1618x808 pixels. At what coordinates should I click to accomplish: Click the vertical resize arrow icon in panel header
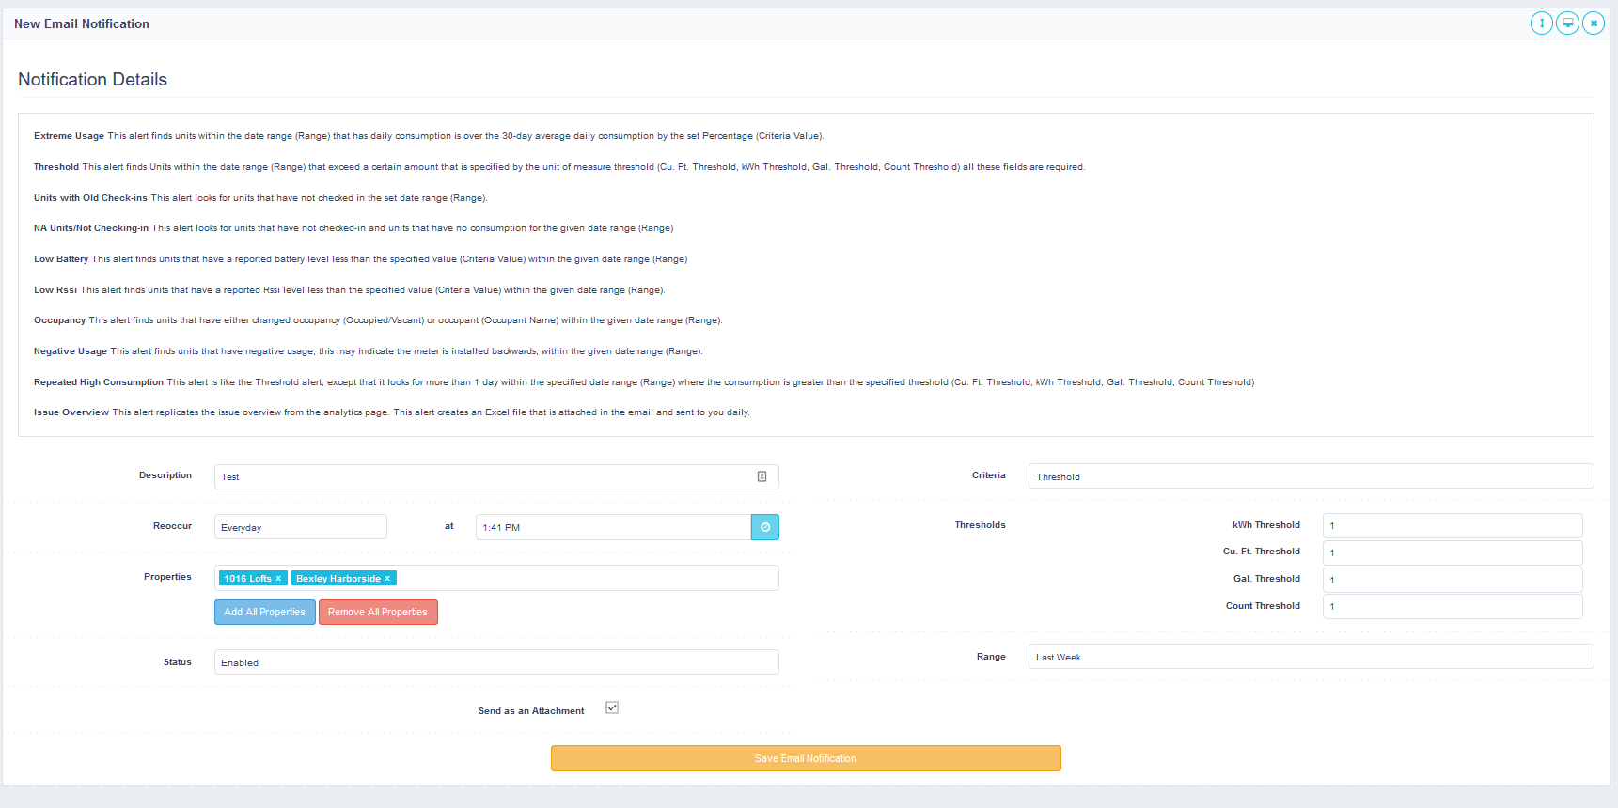(1541, 23)
